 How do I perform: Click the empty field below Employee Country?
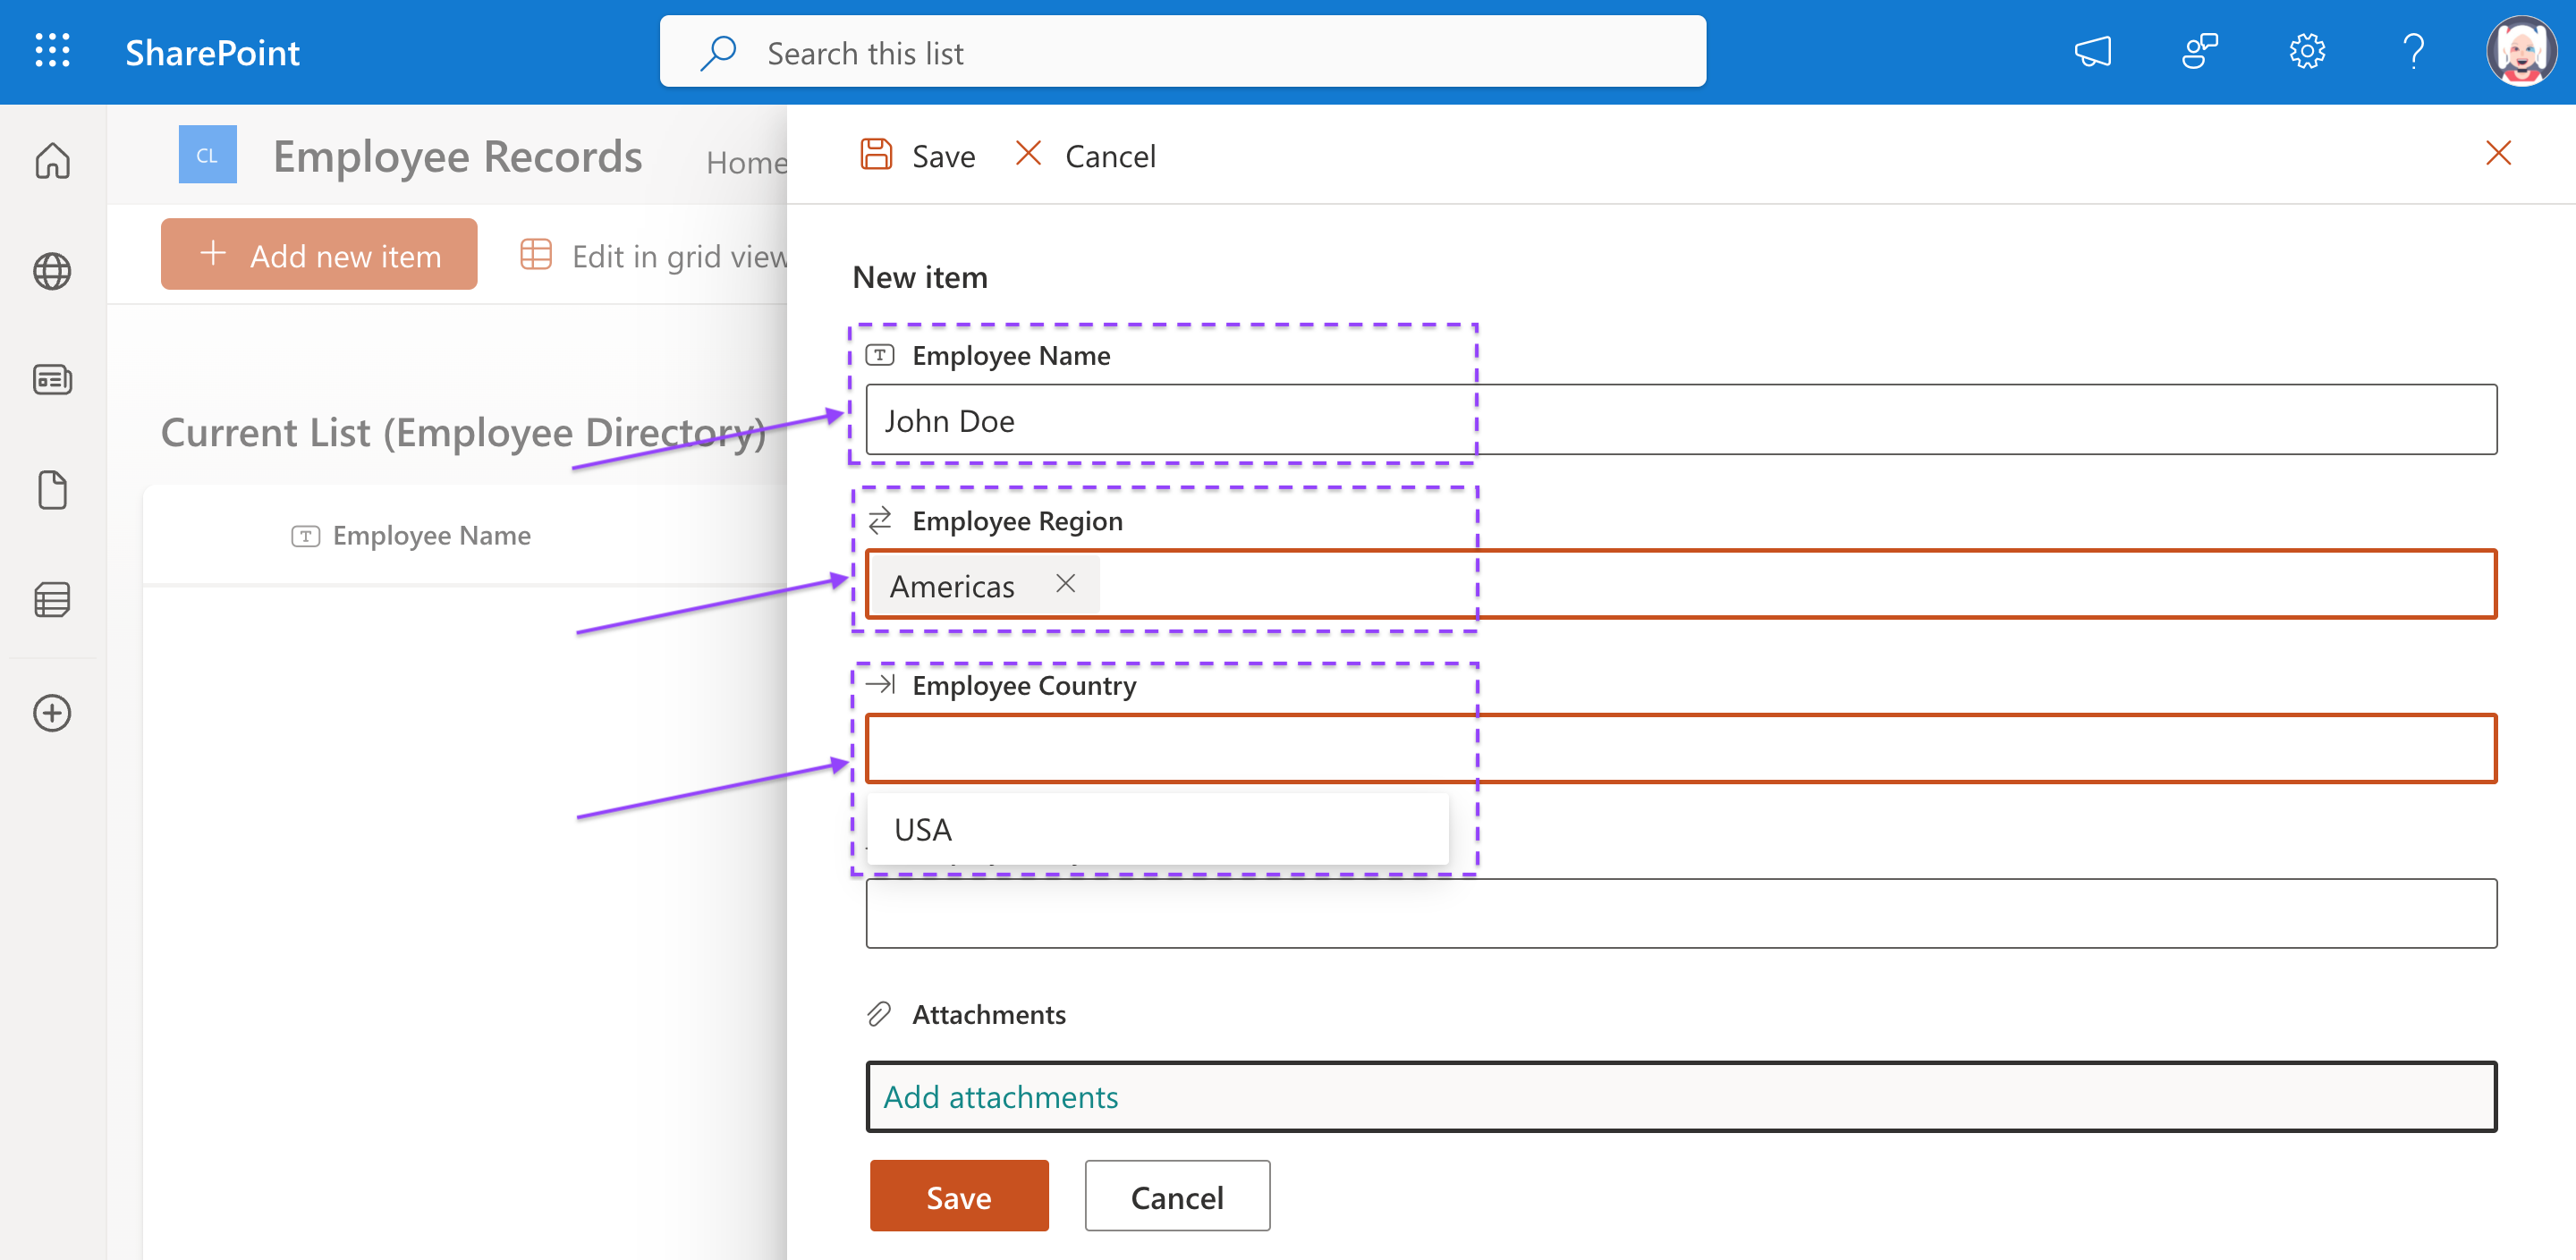(1681, 914)
